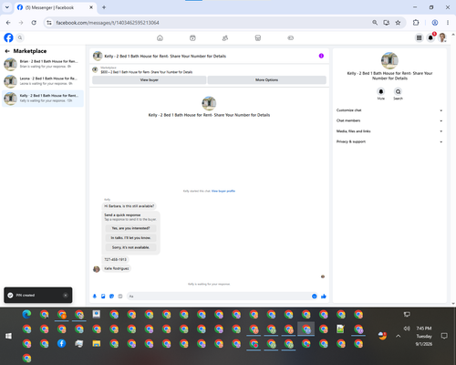Expand the Chat members section
The height and width of the screenshot is (365, 456).
389,120
